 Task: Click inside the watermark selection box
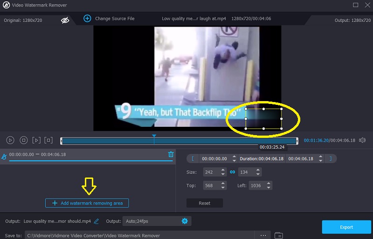coord(263,119)
